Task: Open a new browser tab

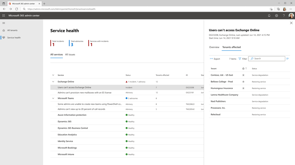Action: 44,4
